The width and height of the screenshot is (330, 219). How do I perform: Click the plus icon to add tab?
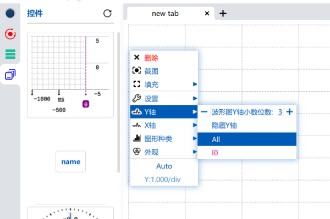click(223, 13)
